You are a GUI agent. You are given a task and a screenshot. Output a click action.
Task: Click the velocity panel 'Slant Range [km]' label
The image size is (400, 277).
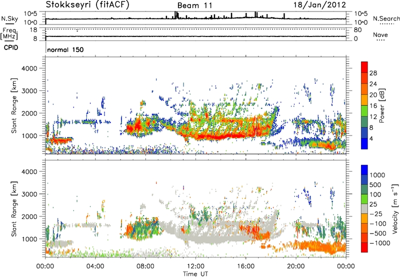click(x=14, y=208)
